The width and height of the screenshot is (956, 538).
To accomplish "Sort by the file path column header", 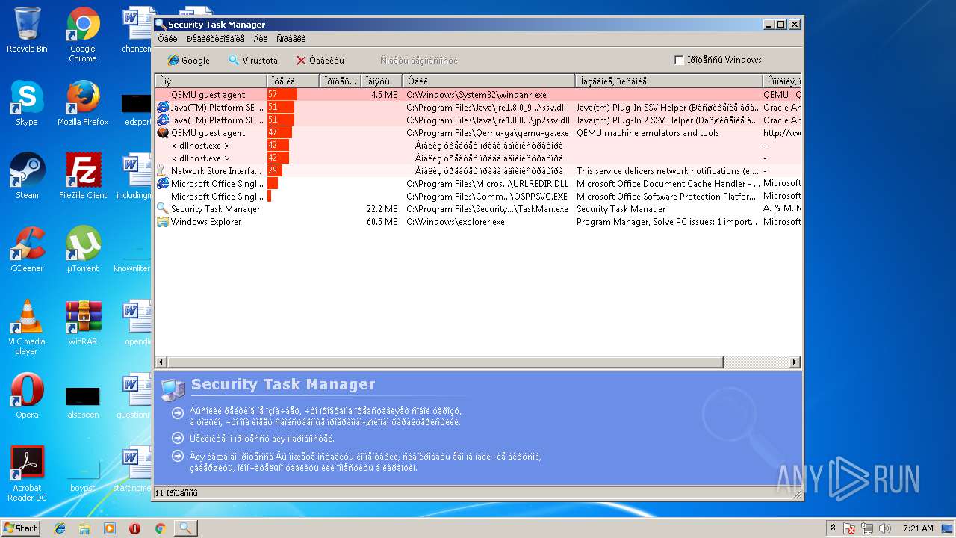I will point(489,81).
